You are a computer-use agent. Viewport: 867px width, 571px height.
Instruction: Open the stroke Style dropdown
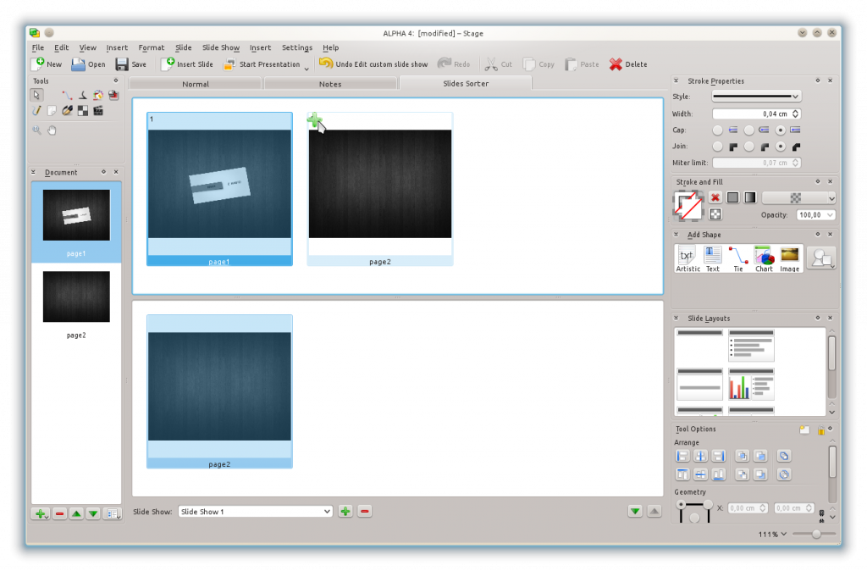tap(756, 97)
